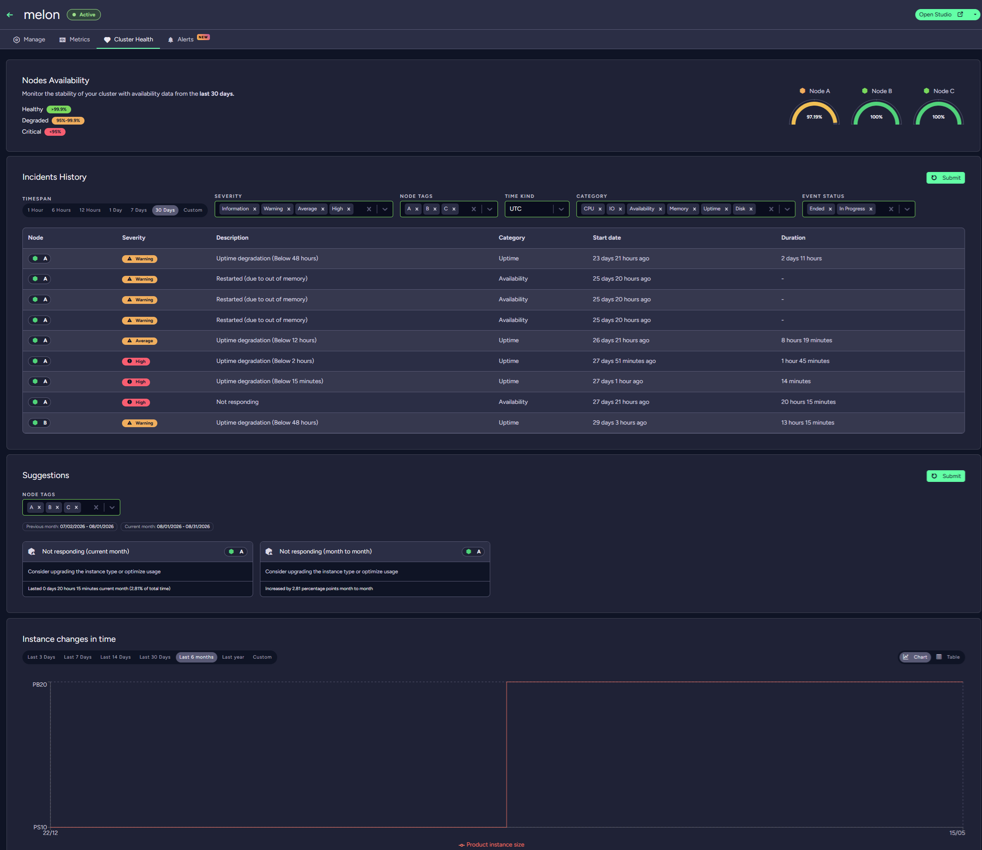
Task: Remove the Memory category tag
Action: pos(694,209)
